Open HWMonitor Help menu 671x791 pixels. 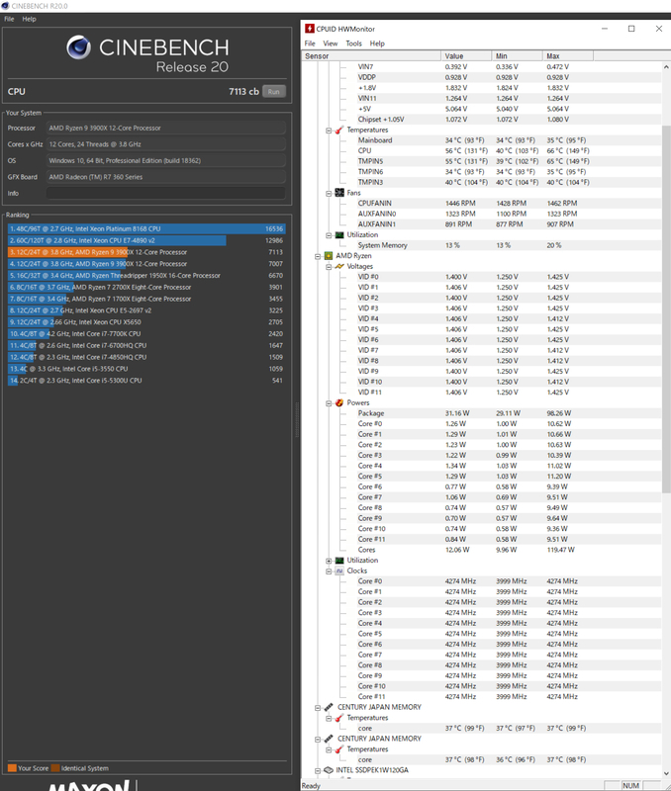(377, 44)
